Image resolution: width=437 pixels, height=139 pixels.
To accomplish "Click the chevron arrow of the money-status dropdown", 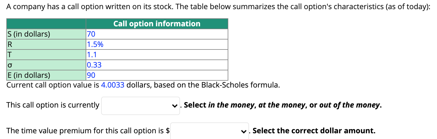I will 175,106.
